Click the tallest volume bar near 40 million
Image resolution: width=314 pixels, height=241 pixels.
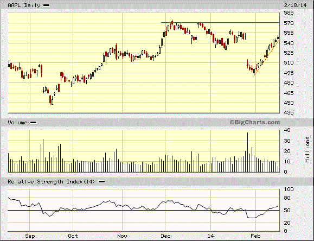coord(247,152)
